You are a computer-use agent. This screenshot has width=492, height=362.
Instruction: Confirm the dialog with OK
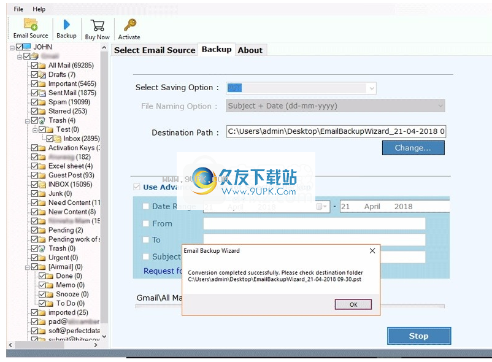(353, 304)
